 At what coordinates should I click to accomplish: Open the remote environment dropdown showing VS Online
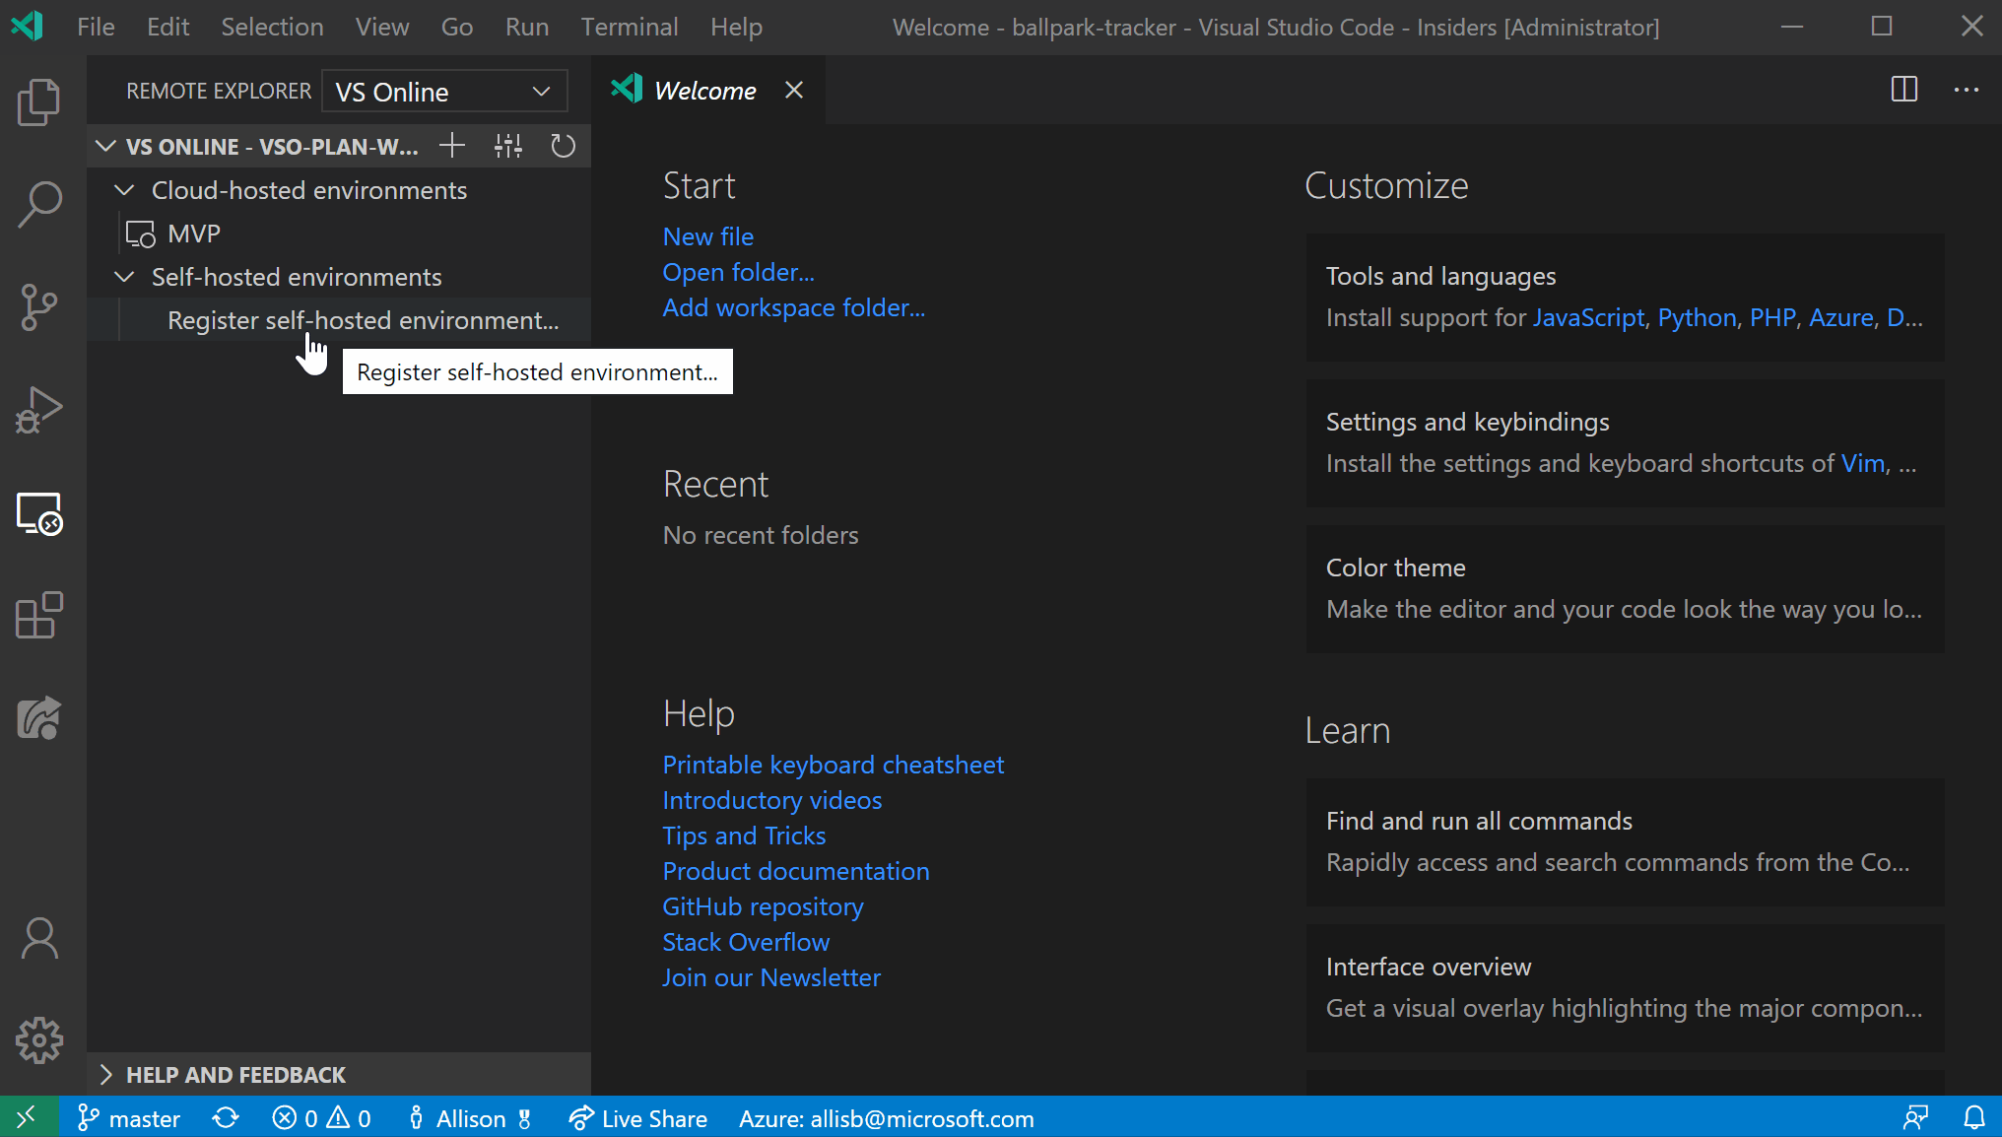443,91
